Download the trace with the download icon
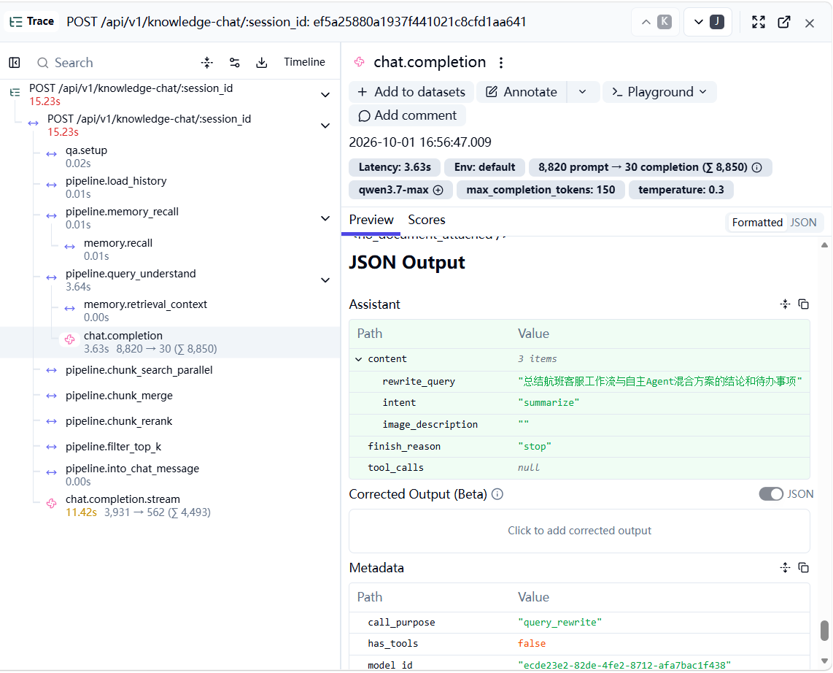The image size is (833, 673). (261, 63)
